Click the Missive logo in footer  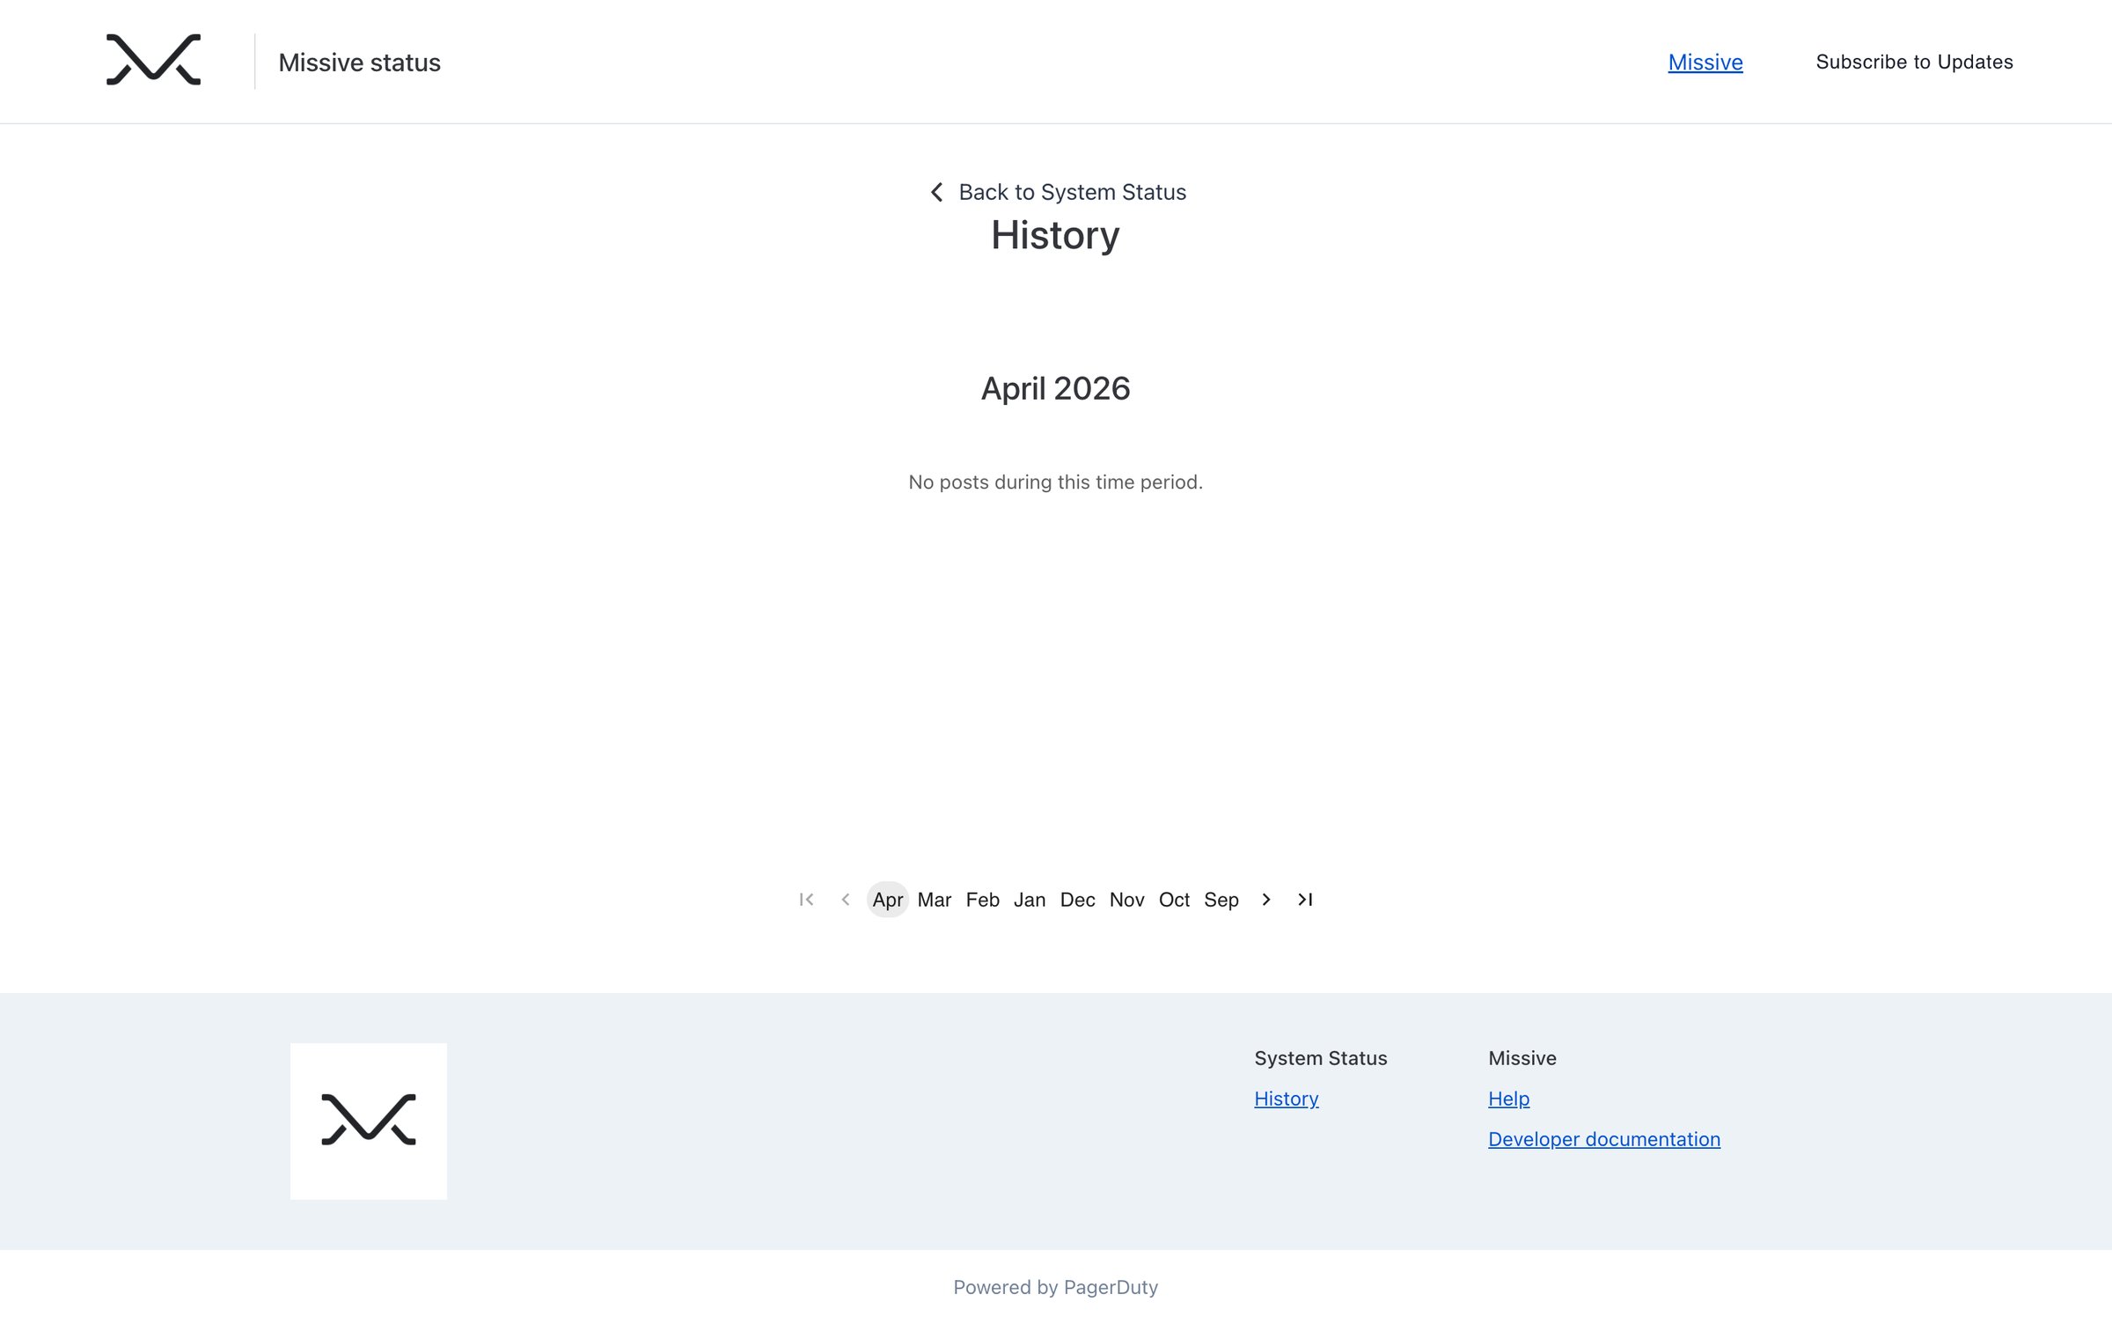369,1122
